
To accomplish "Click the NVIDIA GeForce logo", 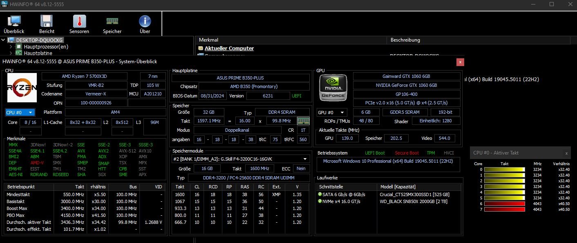I will point(333,87).
